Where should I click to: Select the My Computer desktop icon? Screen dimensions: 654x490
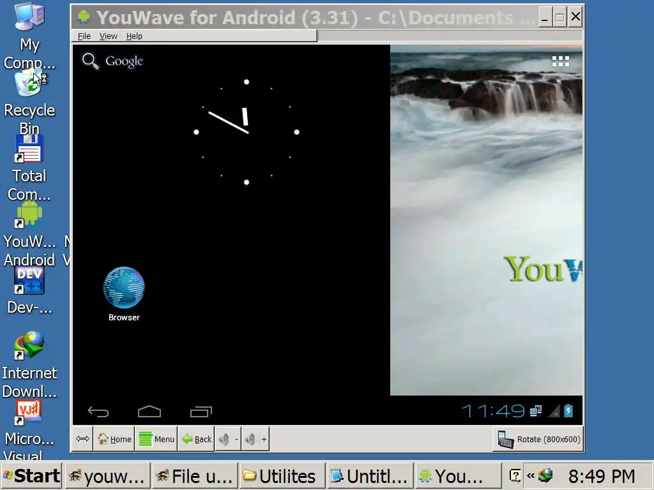pos(29,36)
